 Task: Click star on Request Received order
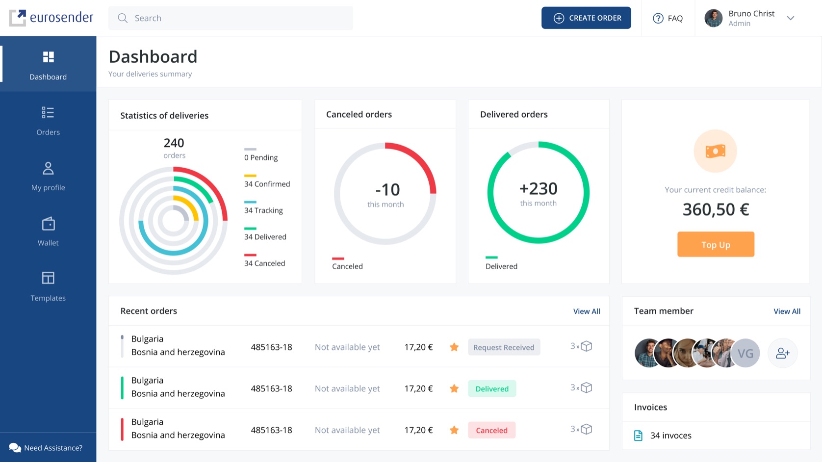pyautogui.click(x=454, y=347)
